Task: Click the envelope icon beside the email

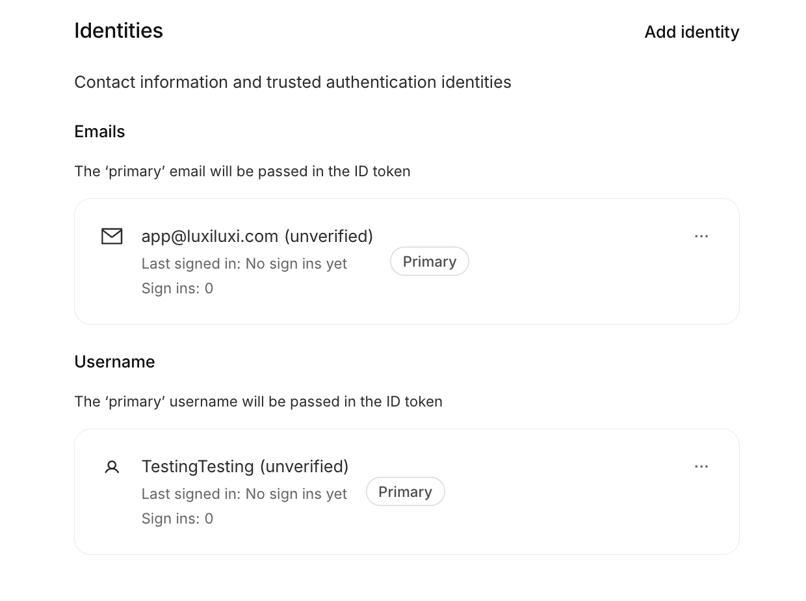Action: 112,236
